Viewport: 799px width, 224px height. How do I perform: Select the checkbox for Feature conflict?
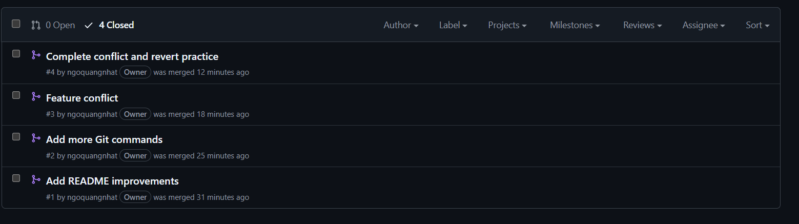pyautogui.click(x=16, y=95)
